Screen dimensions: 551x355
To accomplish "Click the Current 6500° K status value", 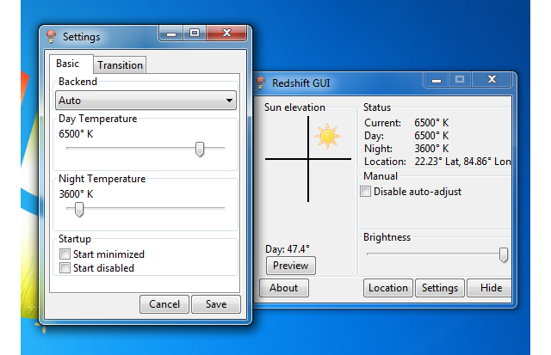I will (431, 123).
